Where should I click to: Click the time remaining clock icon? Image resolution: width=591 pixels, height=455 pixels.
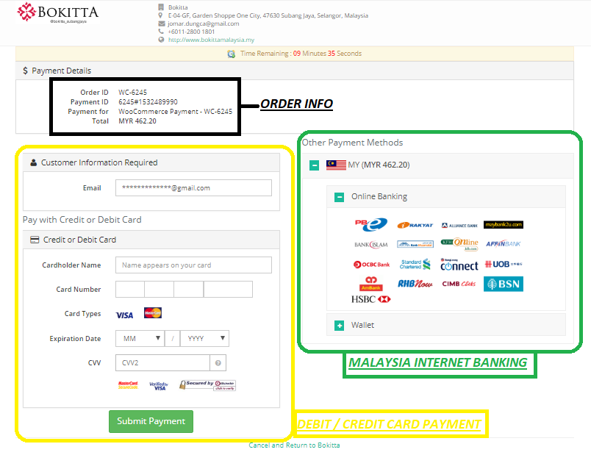coord(232,54)
